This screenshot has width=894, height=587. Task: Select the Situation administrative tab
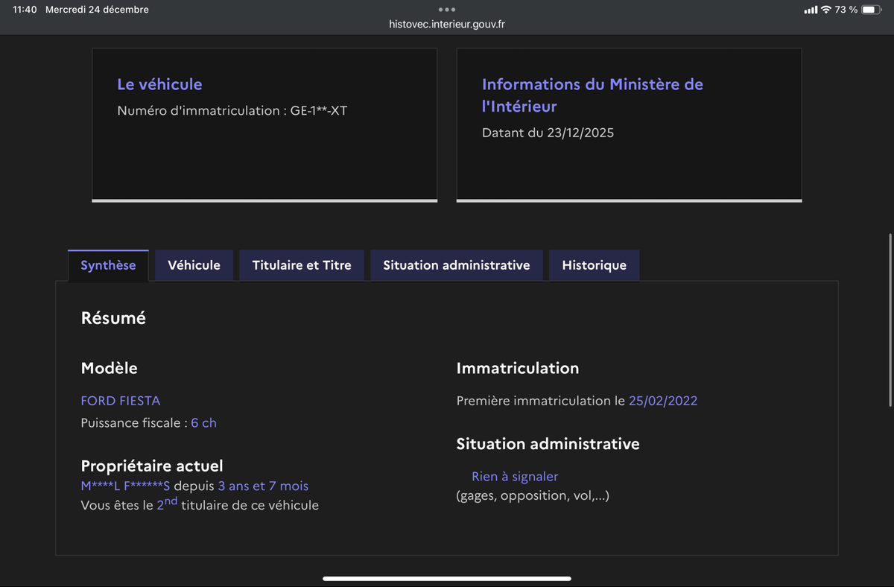point(457,265)
